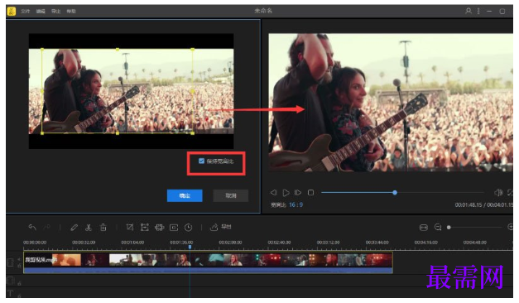This screenshot has height=303, width=519.
Task: Select the pencil edit tool
Action: 74,228
